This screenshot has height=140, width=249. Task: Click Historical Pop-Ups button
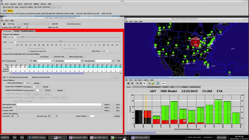(x=76, y=57)
